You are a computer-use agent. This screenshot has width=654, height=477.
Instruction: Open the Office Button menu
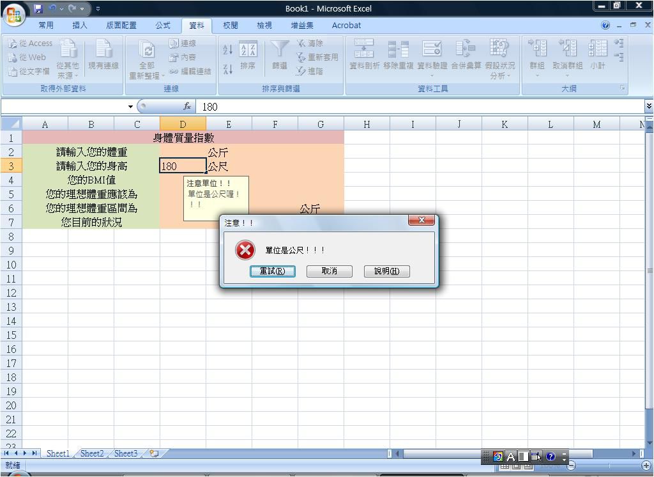coord(14,15)
